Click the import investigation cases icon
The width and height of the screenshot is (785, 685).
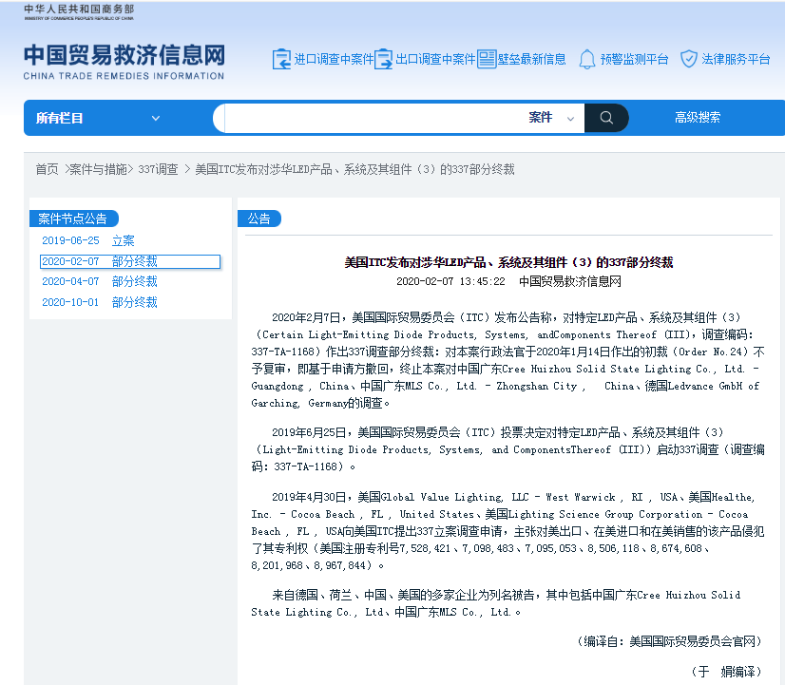pyautogui.click(x=281, y=59)
